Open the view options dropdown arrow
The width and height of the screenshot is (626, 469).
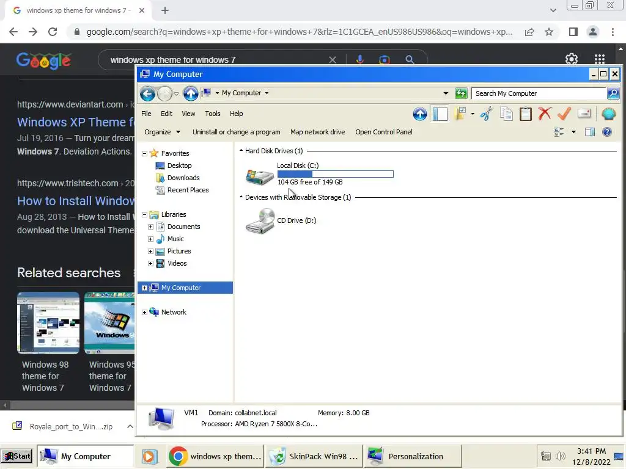573,132
